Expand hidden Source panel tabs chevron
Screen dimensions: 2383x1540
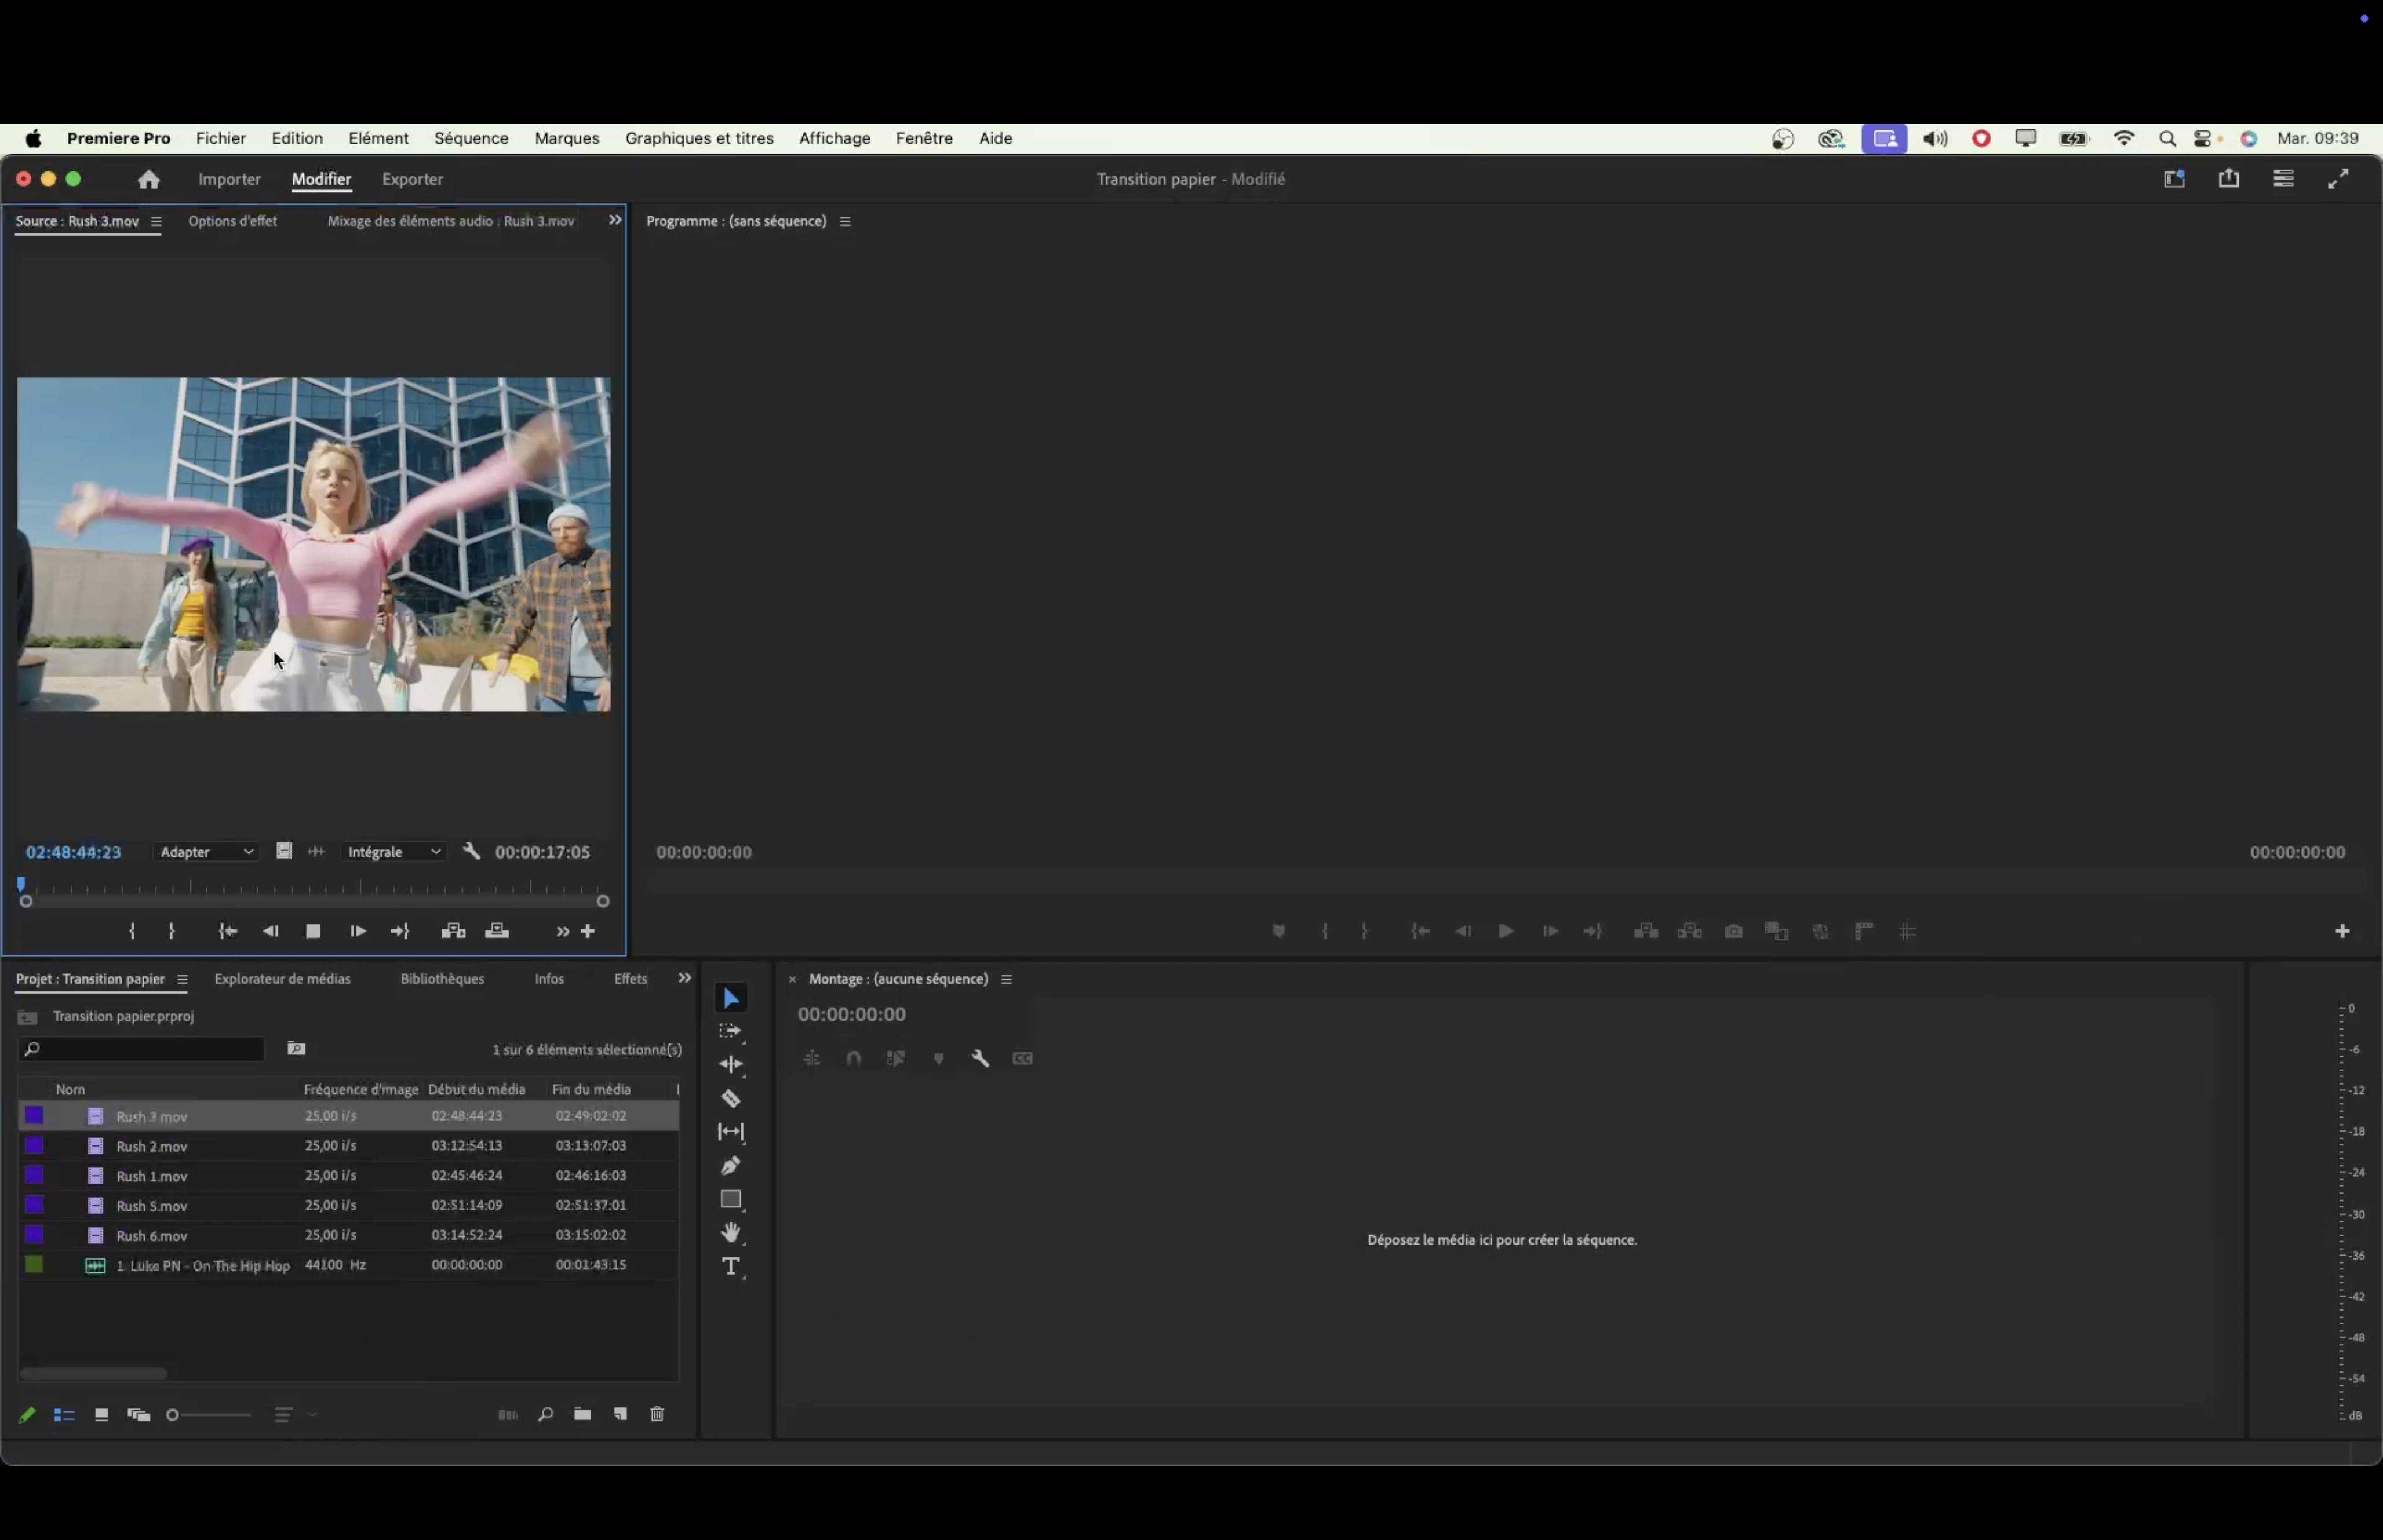615,220
